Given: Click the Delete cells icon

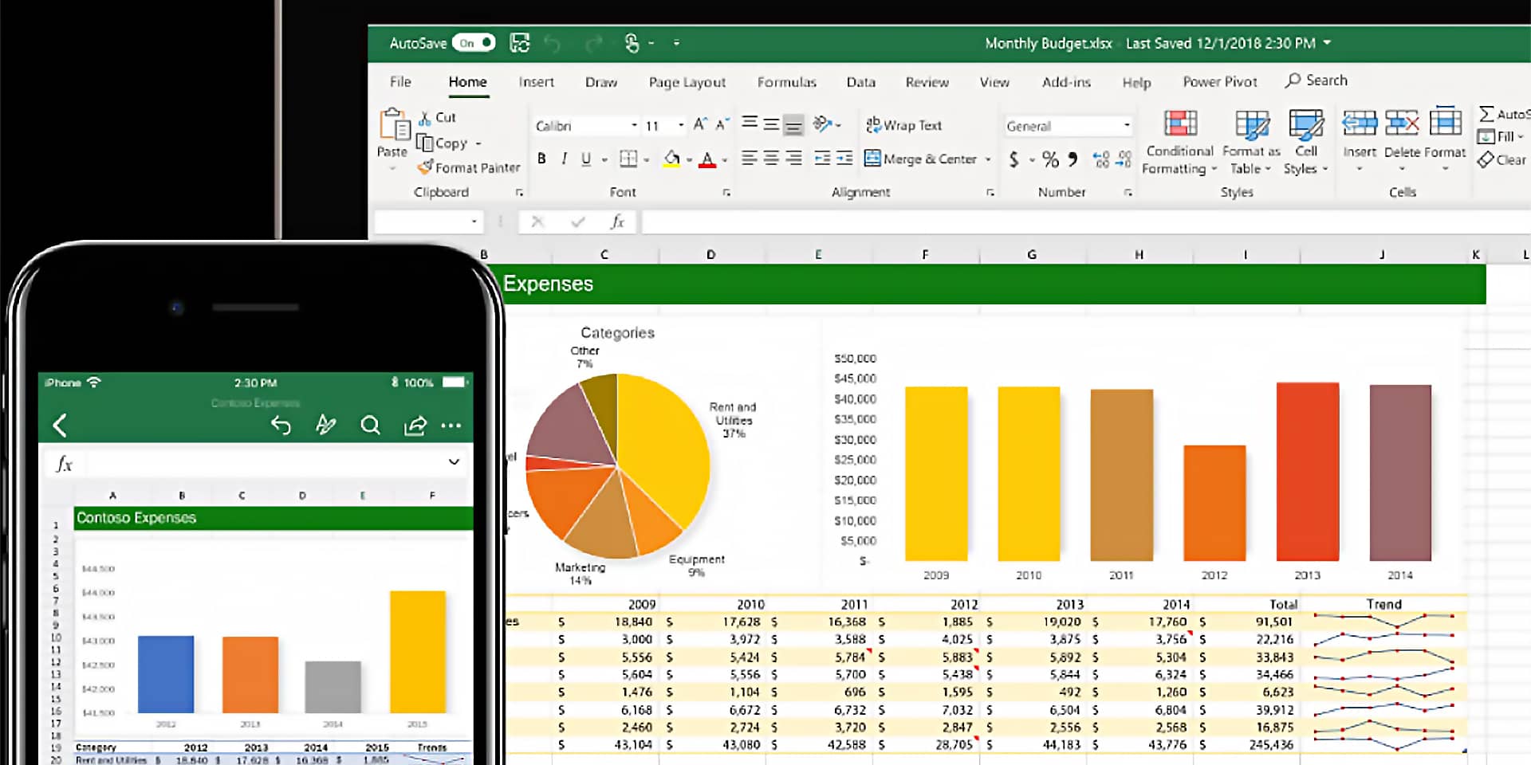Looking at the screenshot, I should pyautogui.click(x=1401, y=124).
